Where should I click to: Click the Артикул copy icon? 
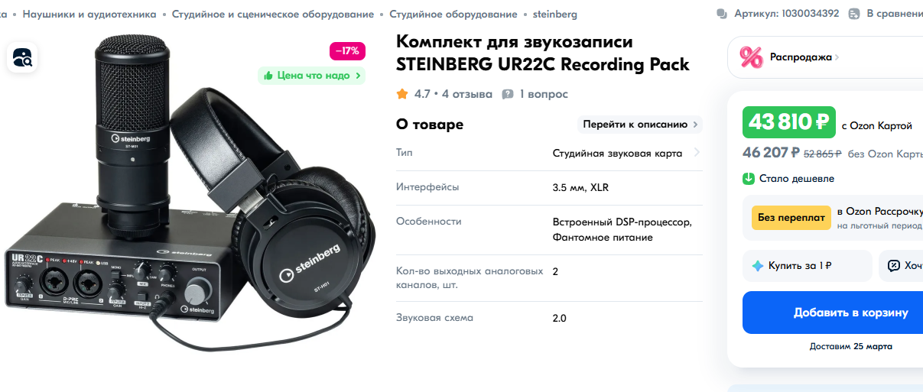point(722,14)
